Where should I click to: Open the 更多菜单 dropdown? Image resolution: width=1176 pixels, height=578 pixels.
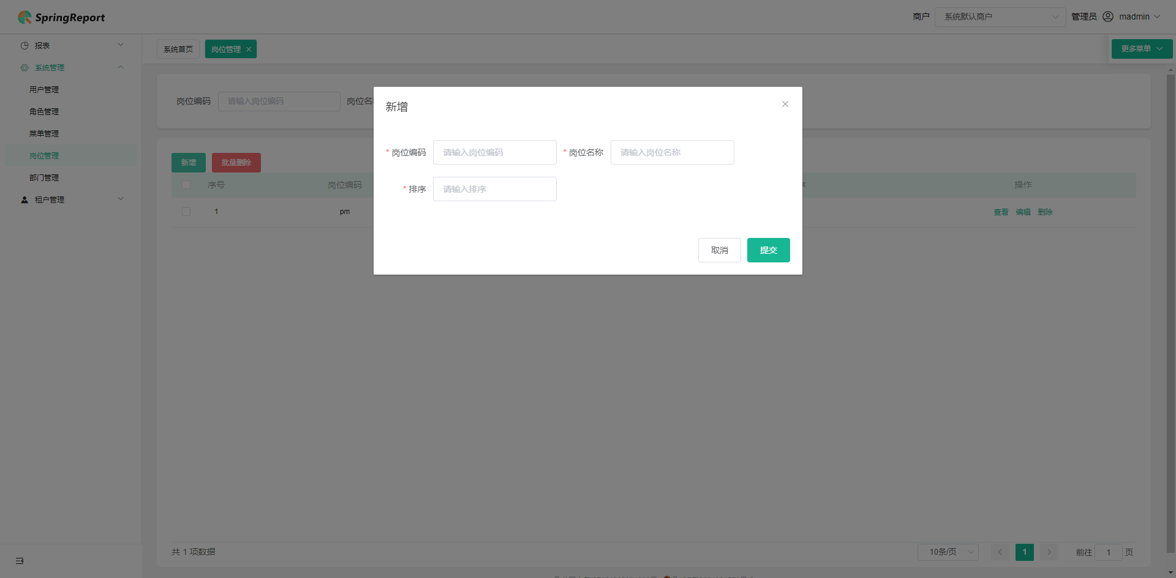[x=1142, y=49]
